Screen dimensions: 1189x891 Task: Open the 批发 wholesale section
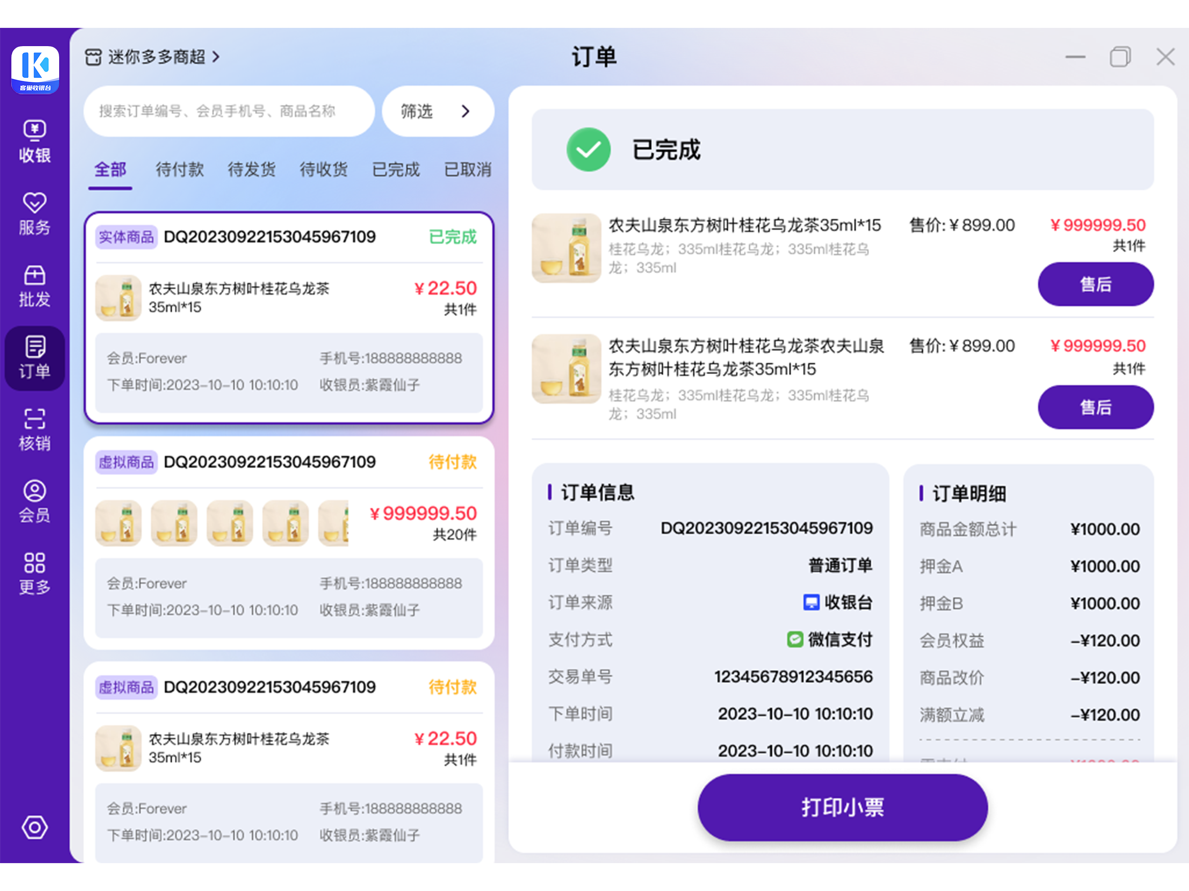pos(35,286)
